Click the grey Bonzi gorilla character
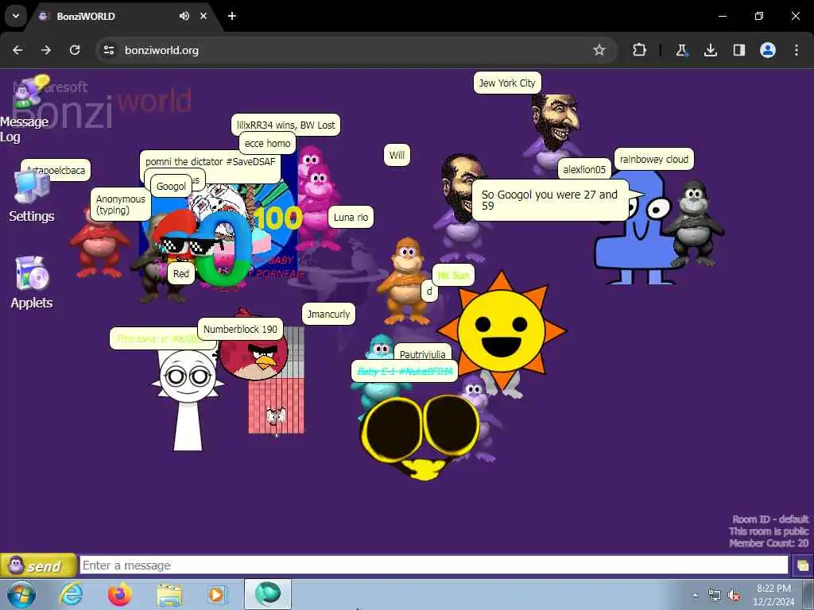Viewport: 814px width, 610px height. click(694, 223)
